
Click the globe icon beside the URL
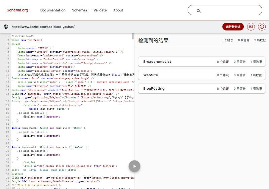tap(6, 27)
